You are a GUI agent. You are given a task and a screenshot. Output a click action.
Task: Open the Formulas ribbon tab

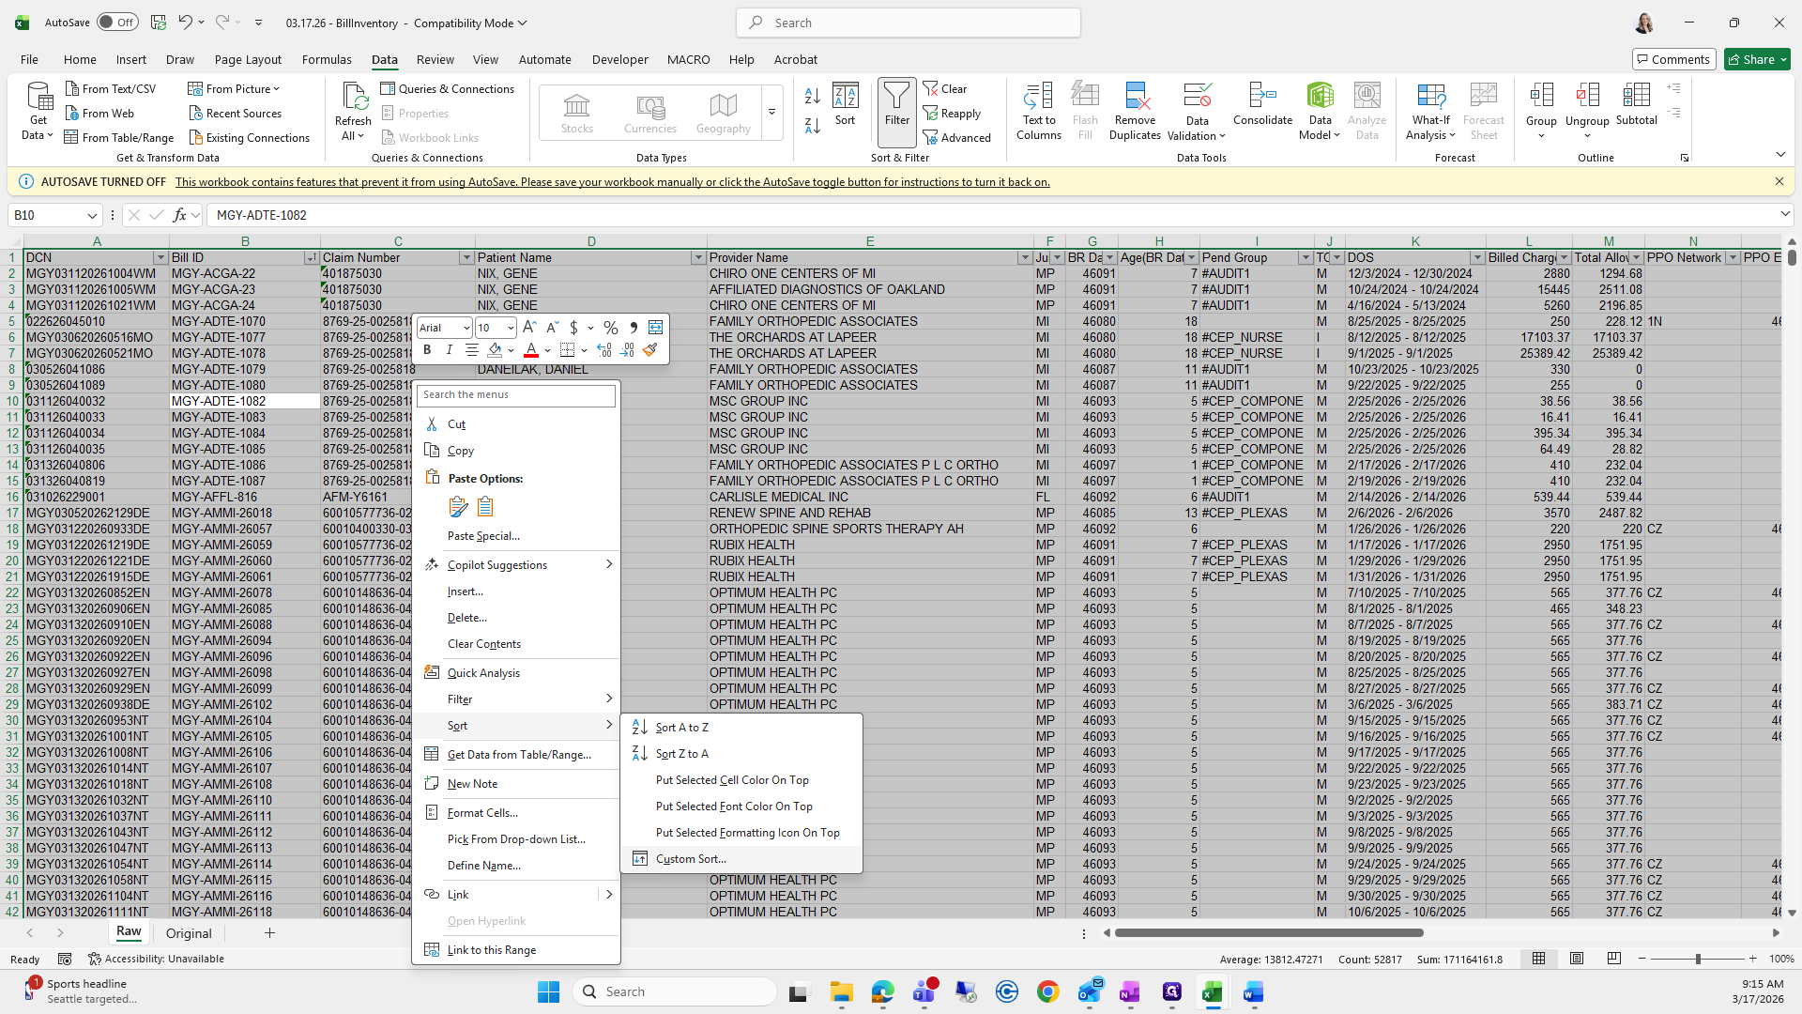327,59
